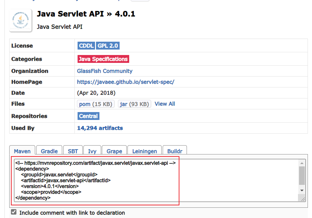
Task: Click the Organization row label
Action: [x=30, y=71]
